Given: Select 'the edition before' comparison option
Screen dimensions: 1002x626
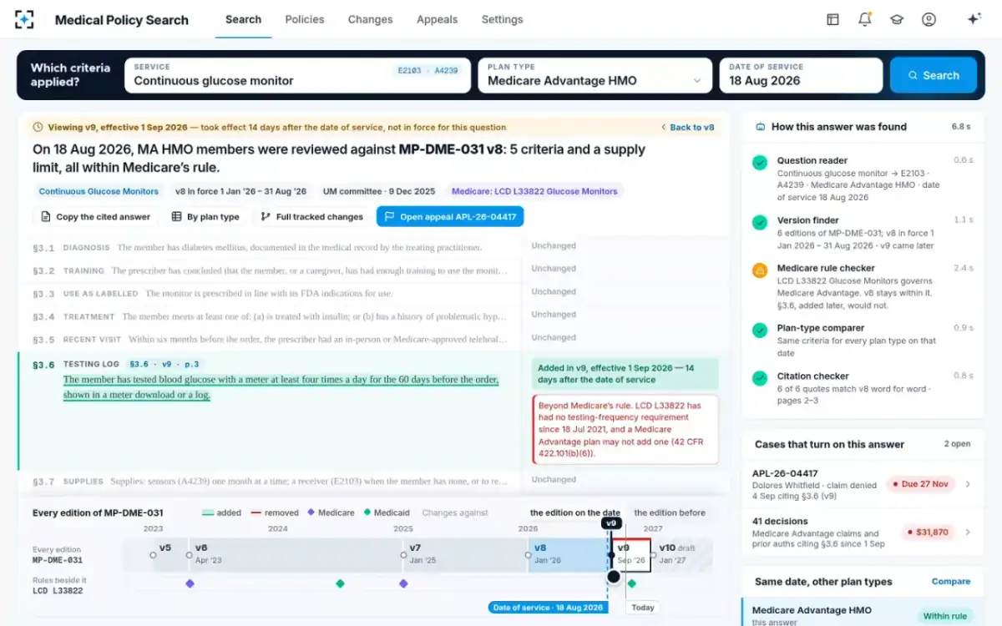Looking at the screenshot, I should click(670, 512).
